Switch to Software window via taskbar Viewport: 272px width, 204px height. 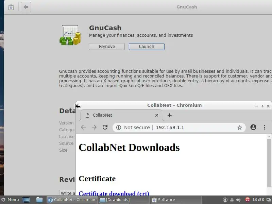(176, 200)
